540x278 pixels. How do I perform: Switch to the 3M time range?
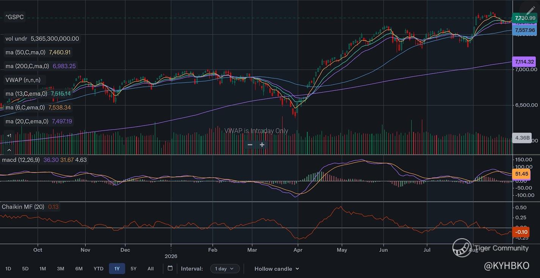coord(60,269)
